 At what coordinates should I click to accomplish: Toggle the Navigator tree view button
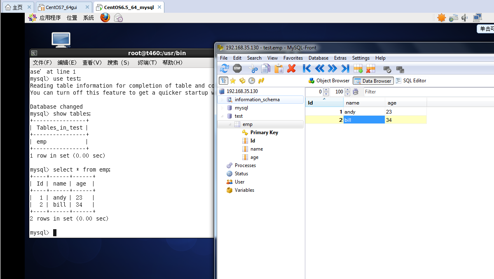click(223, 81)
